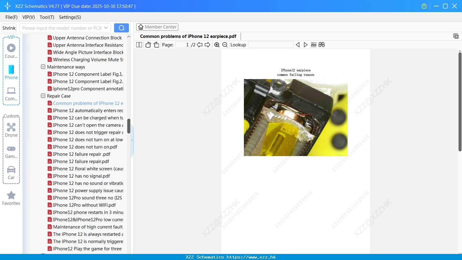Screen dimensions: 462x260
Task: Open xzz.hk link in status bar
Action: 251,257
